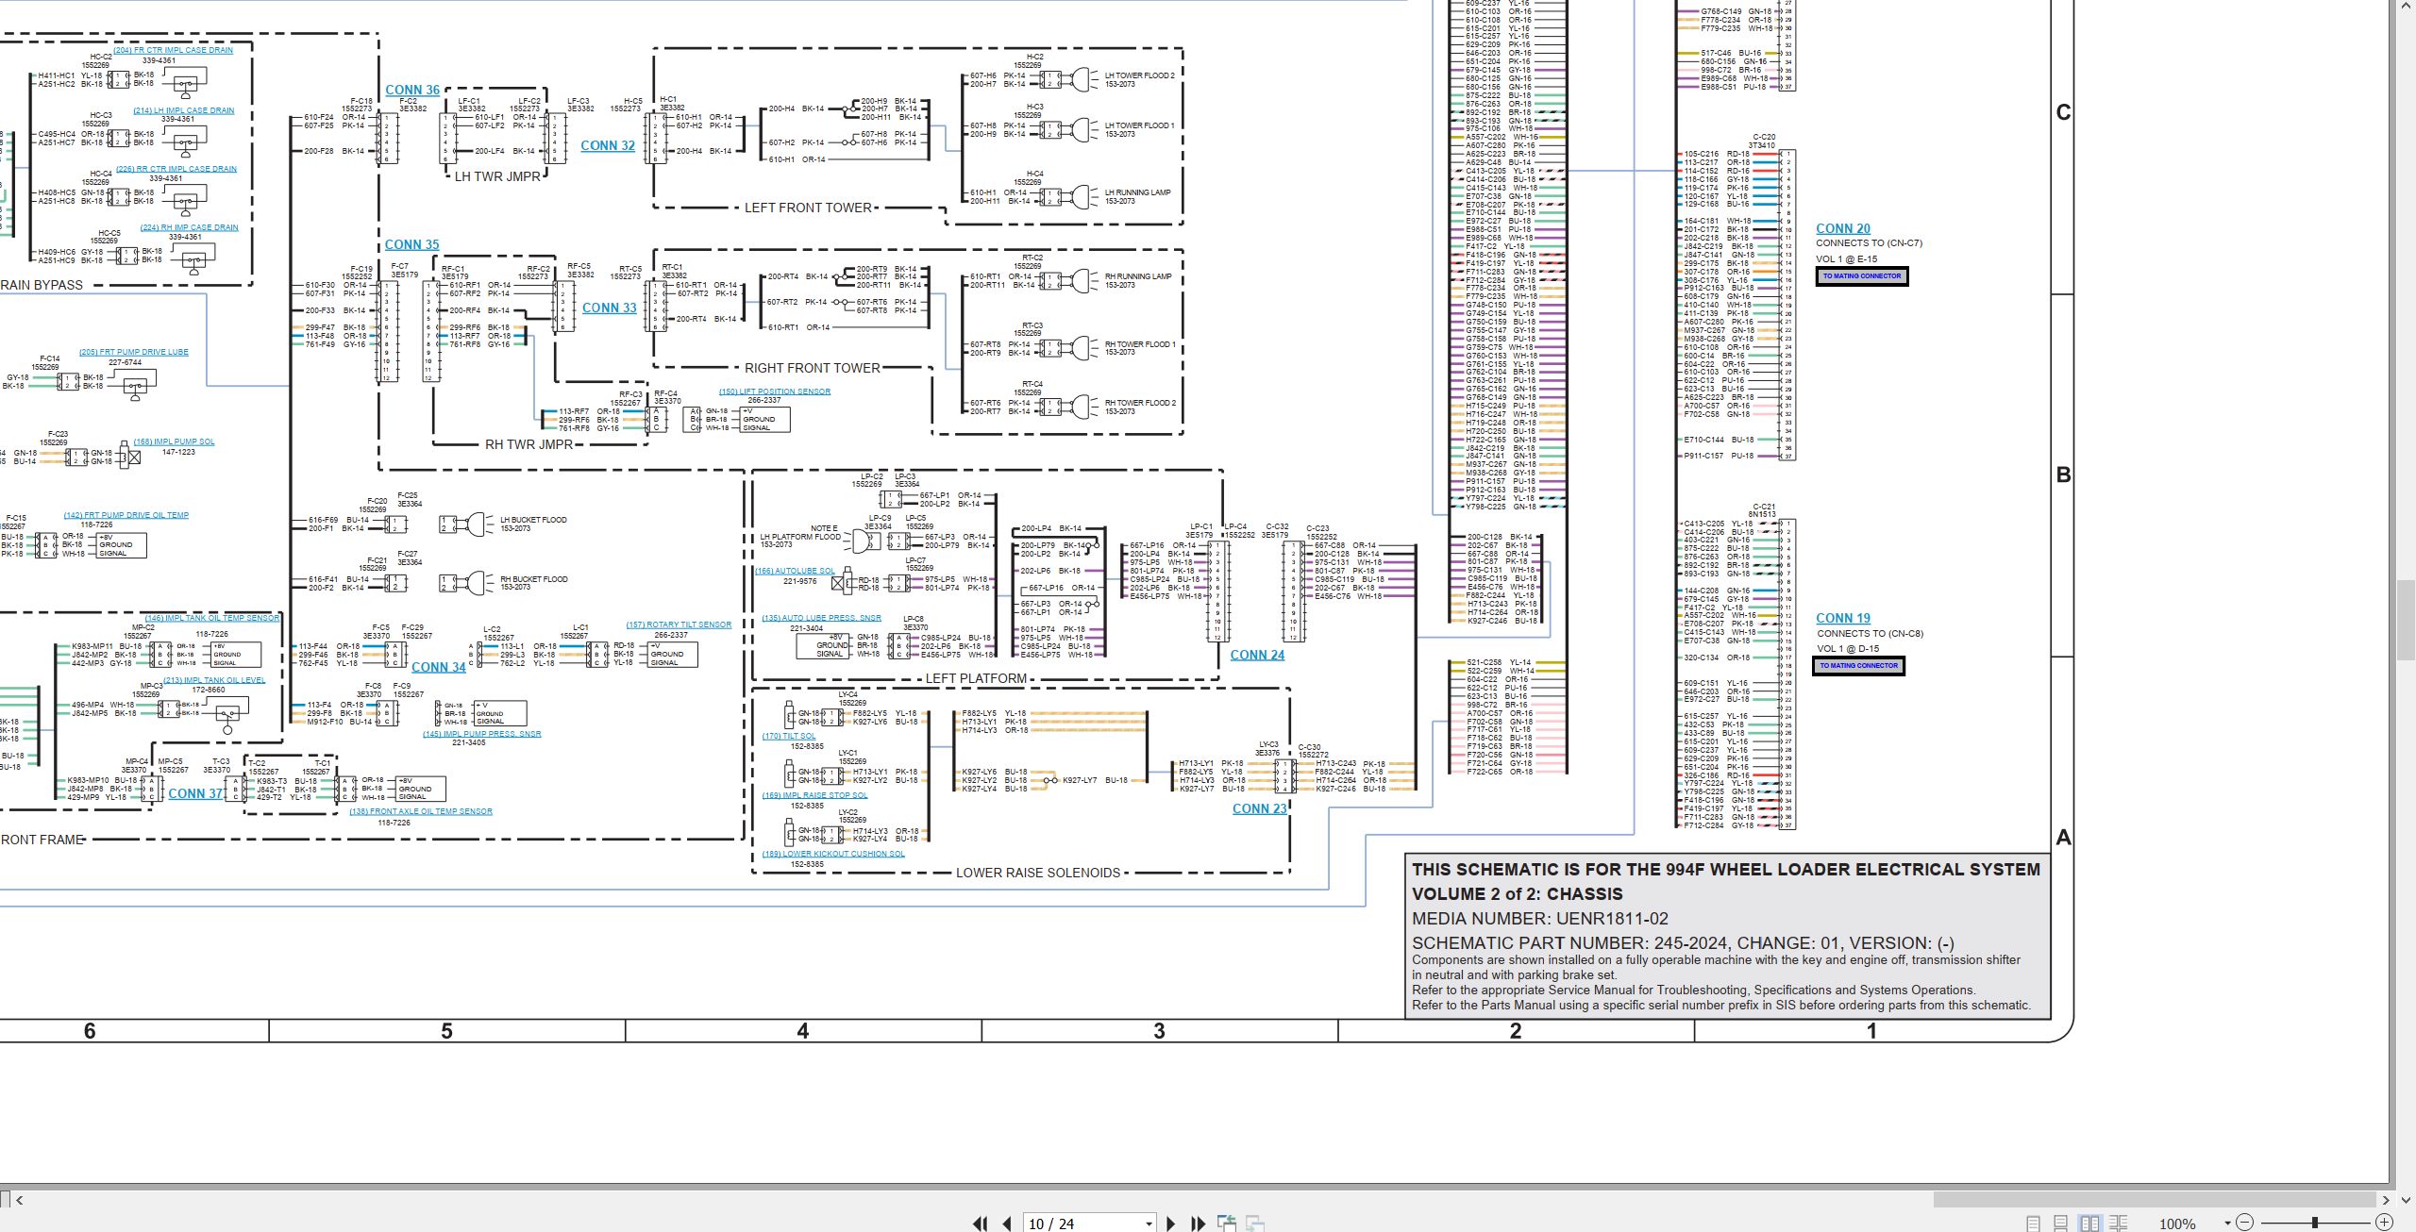Click TO MATING CONNECTOR button under CONN 19
Screen dimensions: 2416x1232
[1858, 666]
